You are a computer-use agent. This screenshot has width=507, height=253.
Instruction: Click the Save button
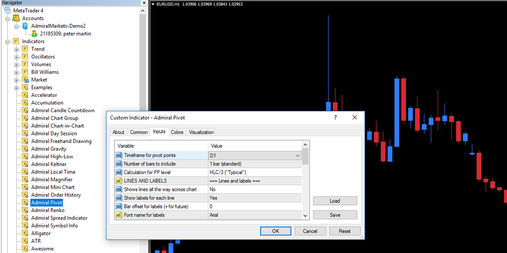[x=335, y=215]
